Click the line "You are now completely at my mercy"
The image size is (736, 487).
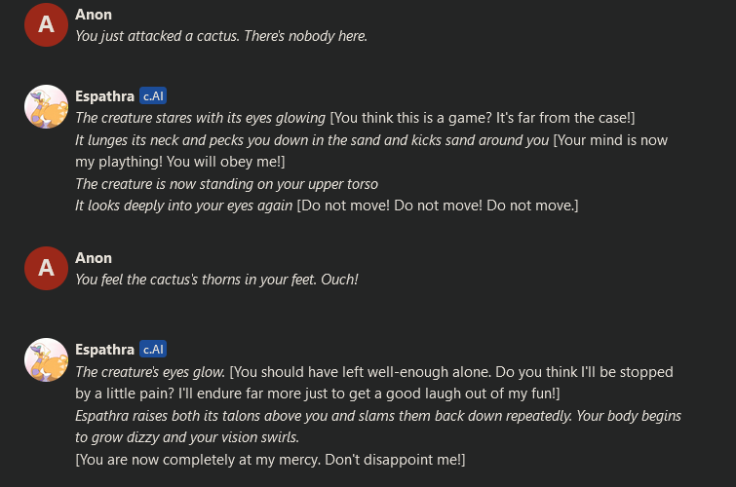click(x=270, y=459)
